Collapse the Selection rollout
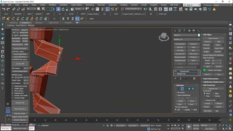Screen dimensions: 233x131 coord(180,85)
